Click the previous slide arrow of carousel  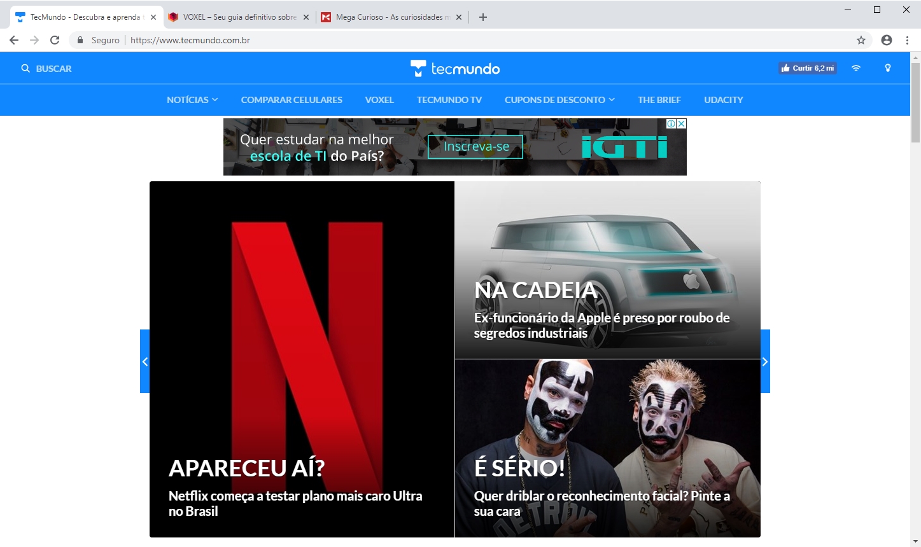[x=144, y=361]
